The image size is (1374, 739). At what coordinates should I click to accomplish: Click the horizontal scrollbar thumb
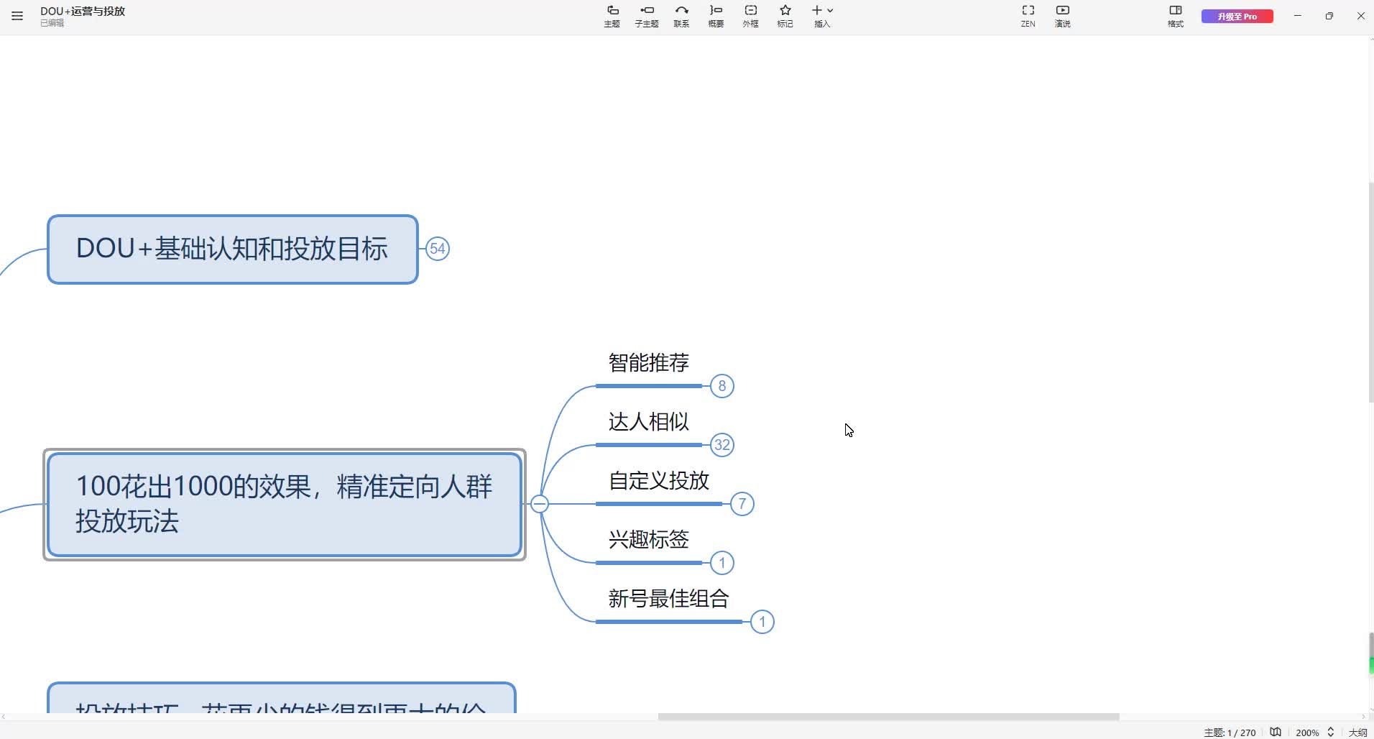click(889, 717)
